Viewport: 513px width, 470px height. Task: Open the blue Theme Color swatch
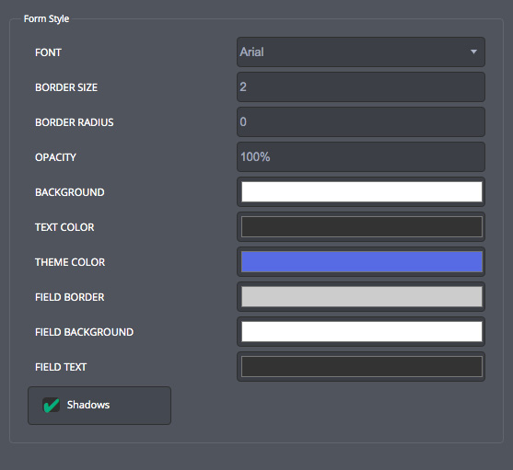coord(362,261)
